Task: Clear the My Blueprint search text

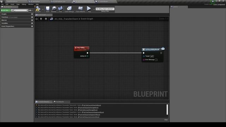Action: (x=28, y=10)
